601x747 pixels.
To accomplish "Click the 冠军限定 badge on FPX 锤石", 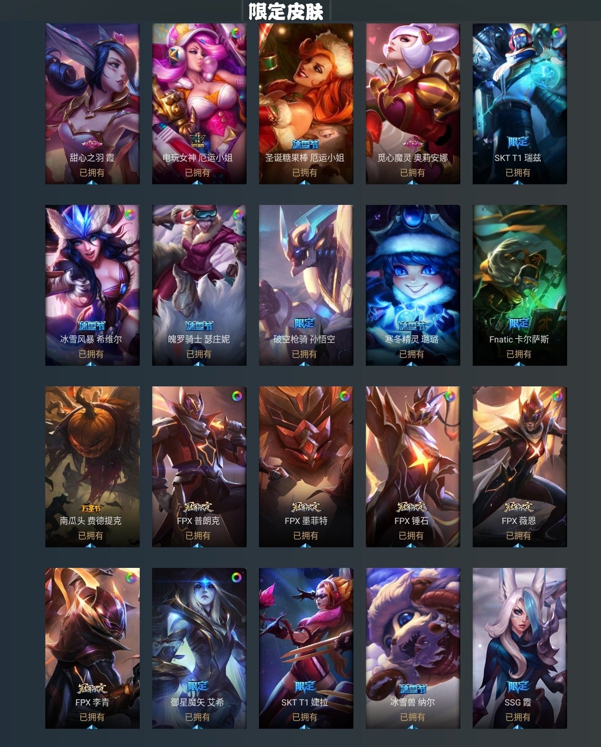I will pos(412,506).
